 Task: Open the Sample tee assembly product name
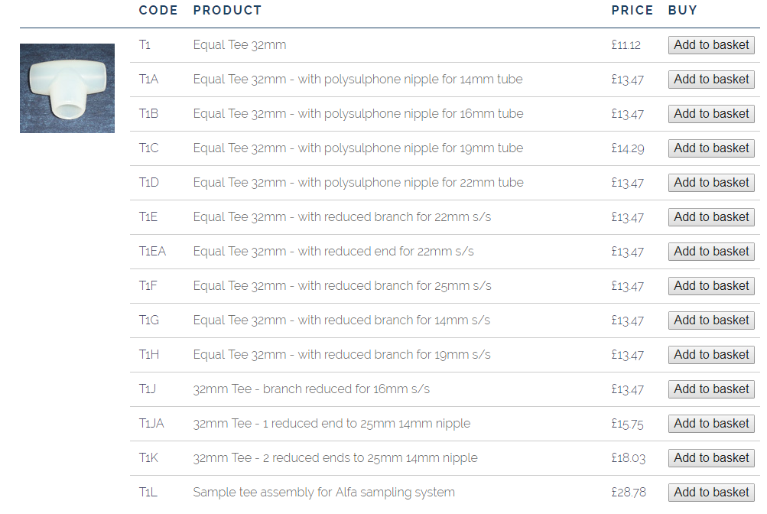pos(323,493)
